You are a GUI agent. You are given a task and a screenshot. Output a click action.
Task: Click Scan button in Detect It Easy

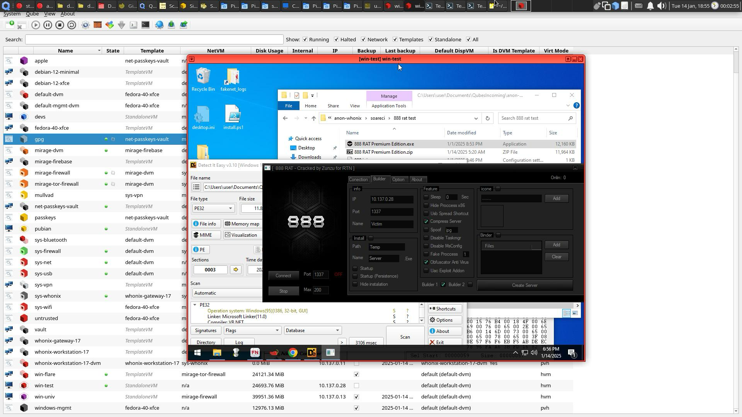pos(405,337)
